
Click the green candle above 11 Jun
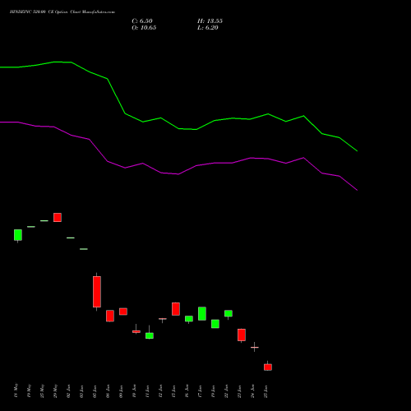tap(150, 335)
